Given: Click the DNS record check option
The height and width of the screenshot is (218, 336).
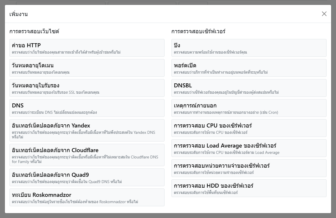Looking at the screenshot, I should pyautogui.click(x=87, y=108).
